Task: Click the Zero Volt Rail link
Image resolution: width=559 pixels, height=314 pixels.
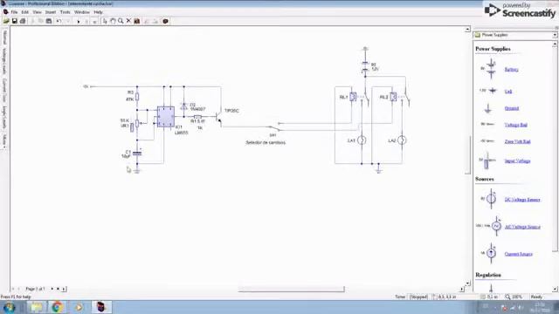Action: pos(517,141)
